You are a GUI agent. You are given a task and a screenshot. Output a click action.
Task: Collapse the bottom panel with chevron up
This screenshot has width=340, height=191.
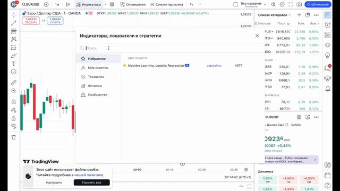coord(241,186)
